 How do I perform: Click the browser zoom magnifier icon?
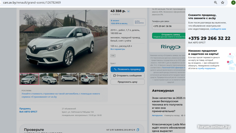tap(216, 3)
